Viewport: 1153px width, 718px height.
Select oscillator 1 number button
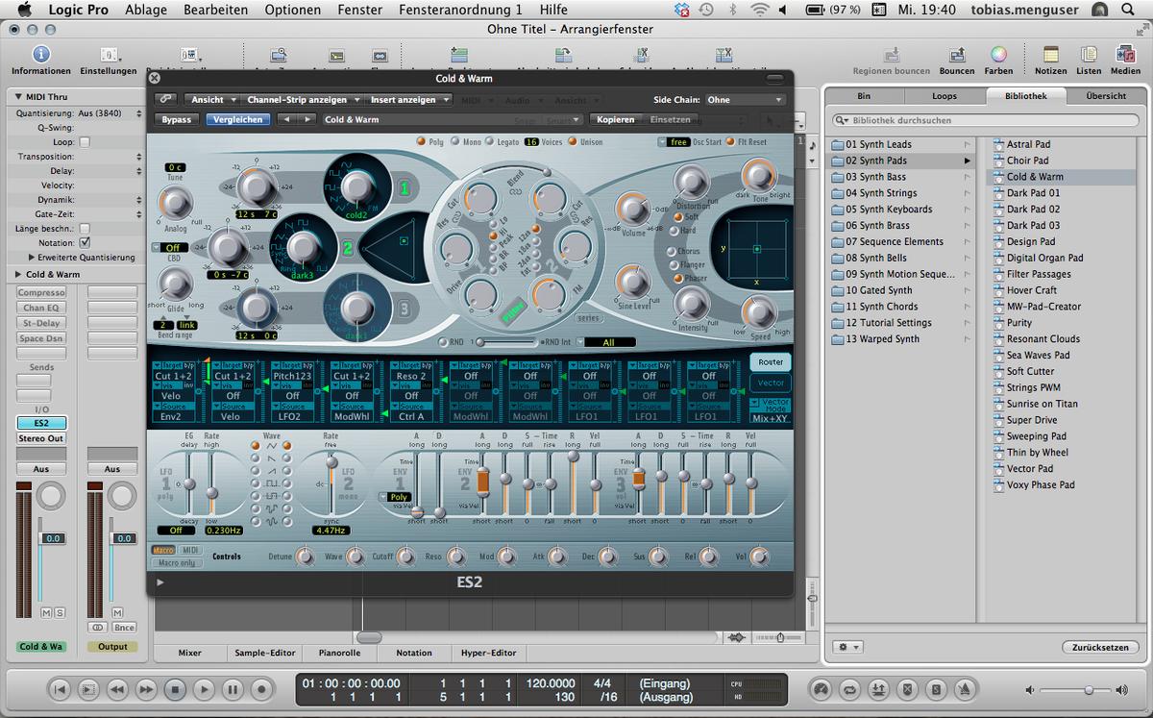pyautogui.click(x=405, y=188)
